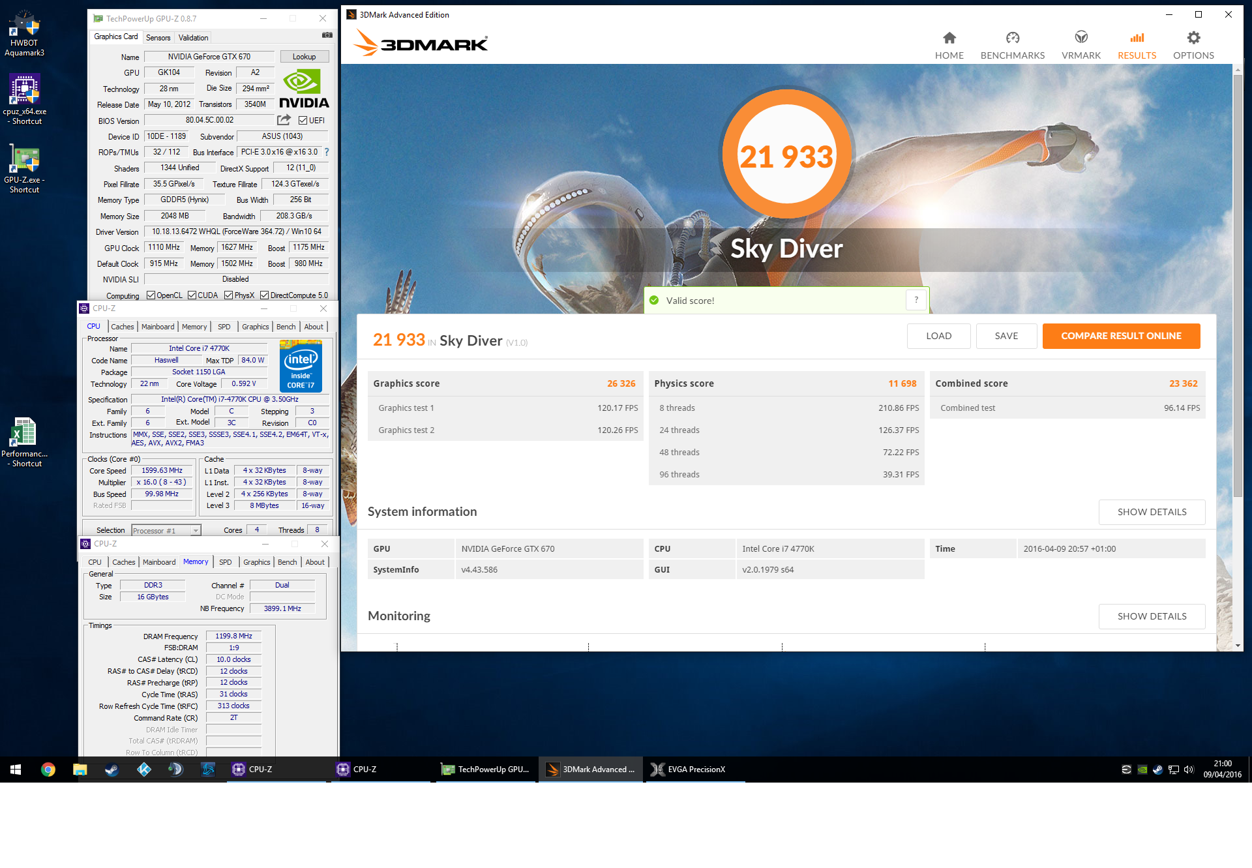Open the Options gear icon

[x=1193, y=38]
